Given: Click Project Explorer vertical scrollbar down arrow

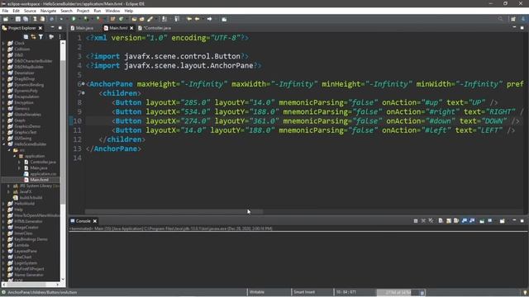Looking at the screenshot, I should pos(63,279).
